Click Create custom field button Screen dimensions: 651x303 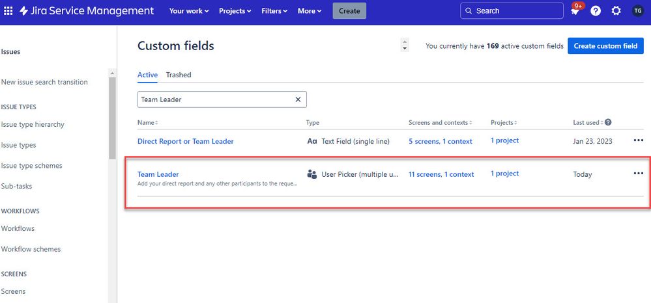[605, 46]
